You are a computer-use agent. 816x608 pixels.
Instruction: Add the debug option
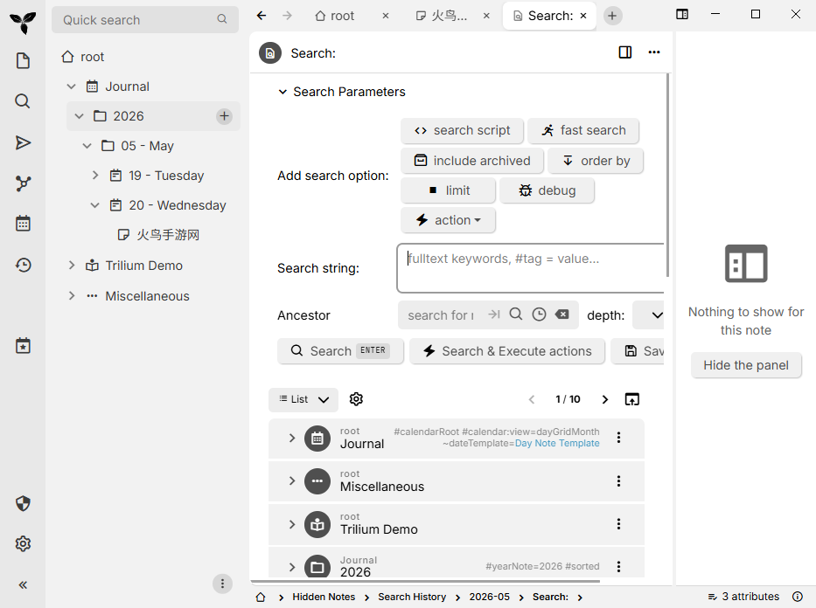click(x=547, y=190)
